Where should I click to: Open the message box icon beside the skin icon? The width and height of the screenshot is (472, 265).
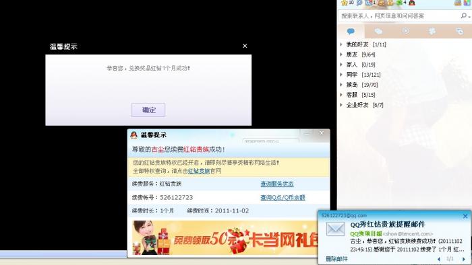pos(458,3)
